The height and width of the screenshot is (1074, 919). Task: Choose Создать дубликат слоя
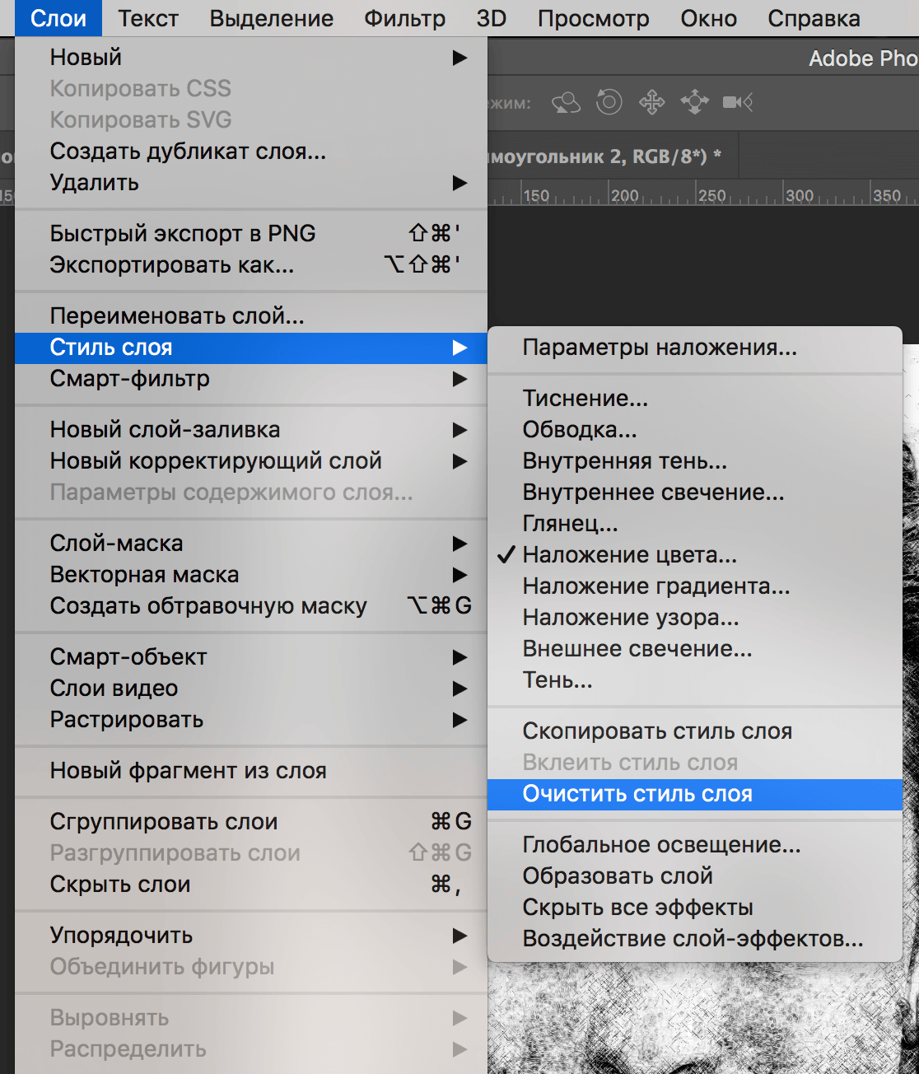click(188, 152)
